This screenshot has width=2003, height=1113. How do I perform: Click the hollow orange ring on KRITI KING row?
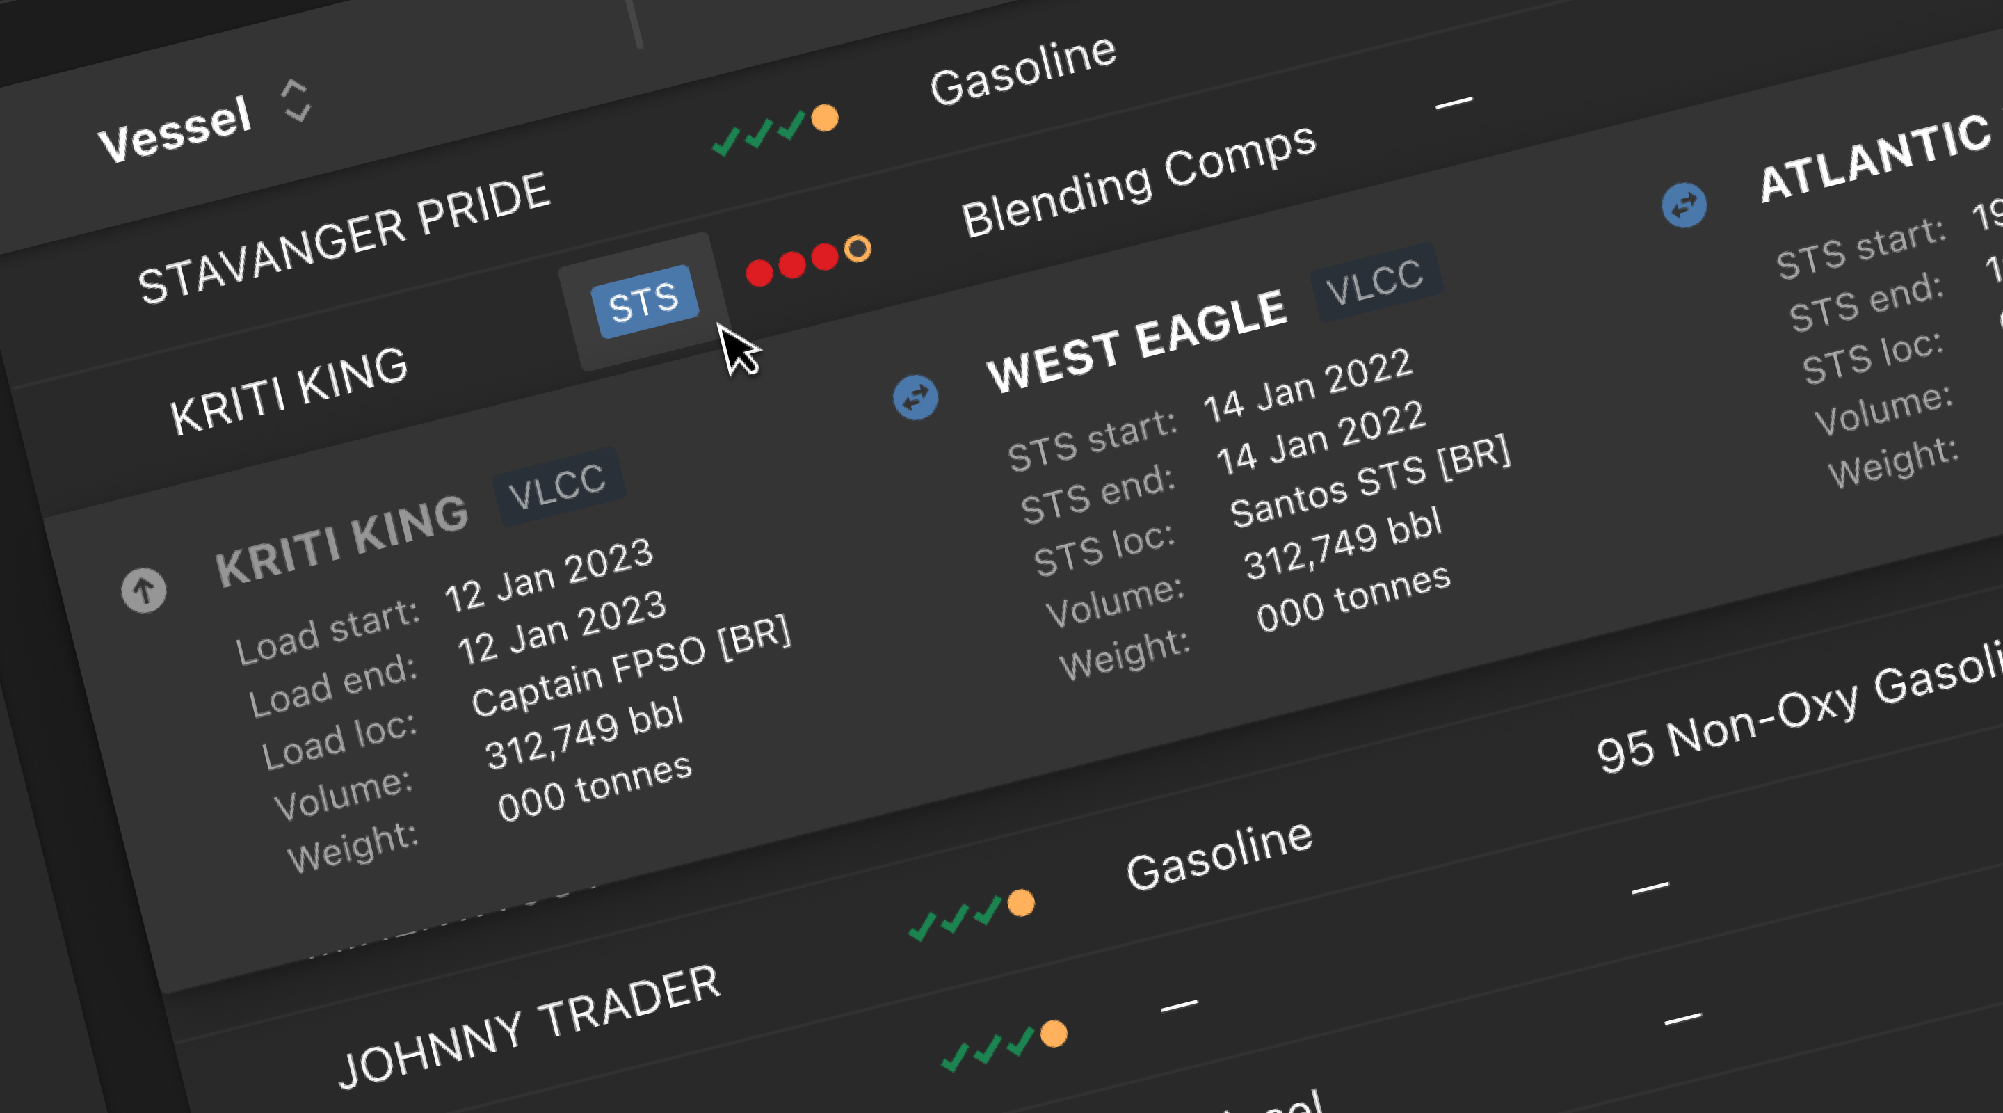(x=858, y=248)
